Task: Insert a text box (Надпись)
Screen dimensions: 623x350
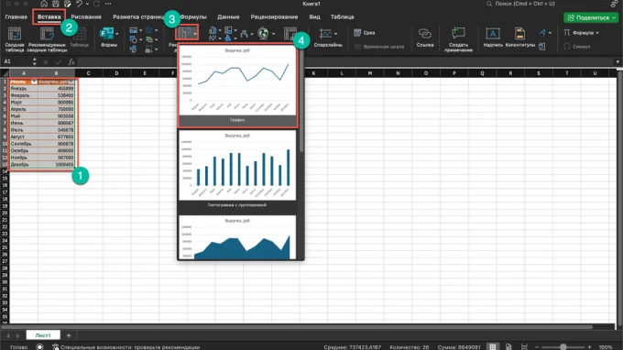Action: tap(493, 38)
